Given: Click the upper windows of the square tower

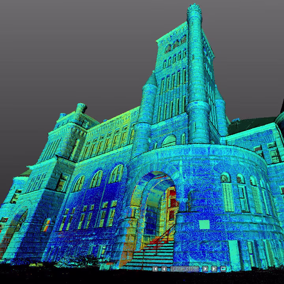Looking at the screenshot, I should click(x=176, y=44).
